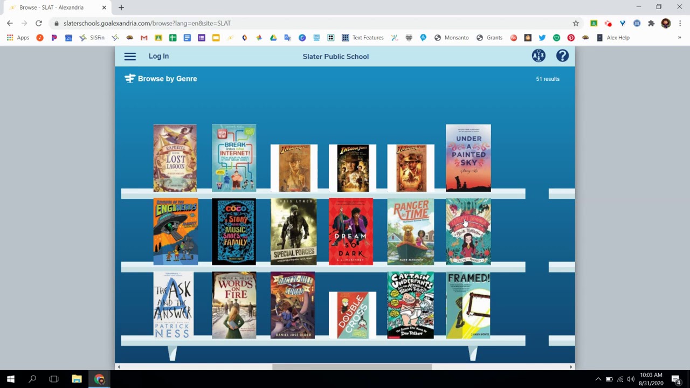Screen dimensions: 690x388
Task: Open the Coco Story about Music book
Action: 234,232
